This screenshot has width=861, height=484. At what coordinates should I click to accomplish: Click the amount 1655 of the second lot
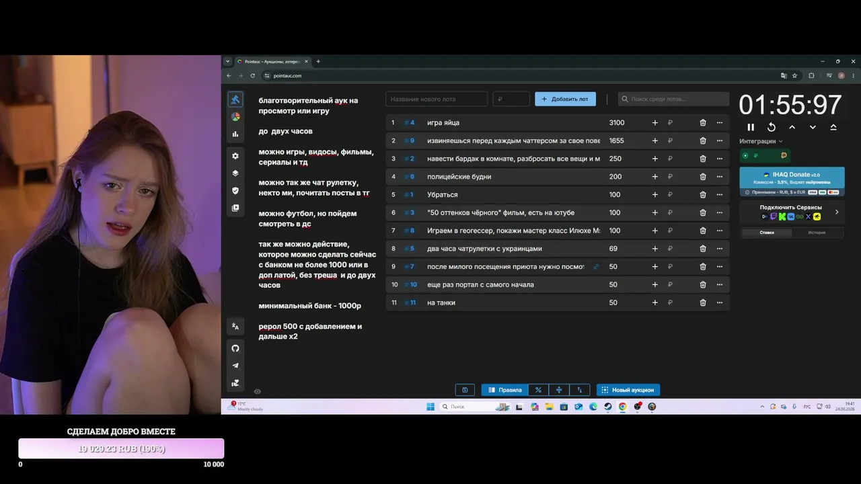pos(616,140)
